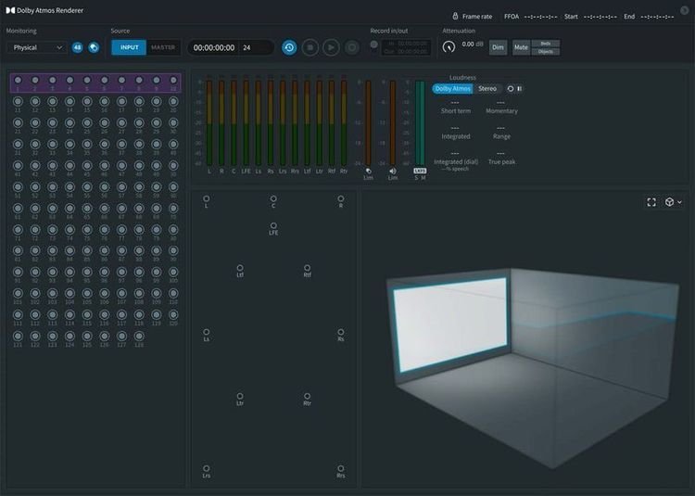Click the Ltf speaker icon in layout

pyautogui.click(x=240, y=268)
